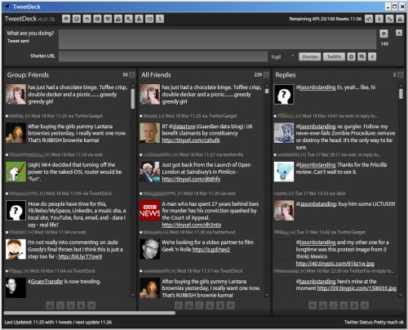Viewport: 408px width, 330px height.
Task: Click [+] on the Tue 17 Mar 13:53 via dabr reply
Action: 291,194
